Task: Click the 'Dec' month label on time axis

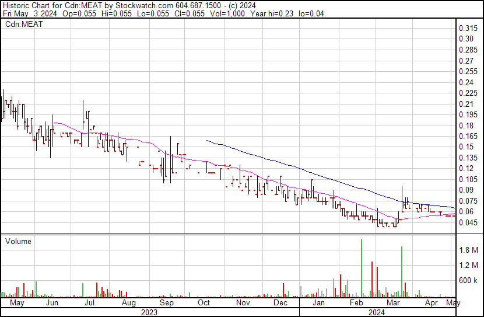Action: point(280,302)
